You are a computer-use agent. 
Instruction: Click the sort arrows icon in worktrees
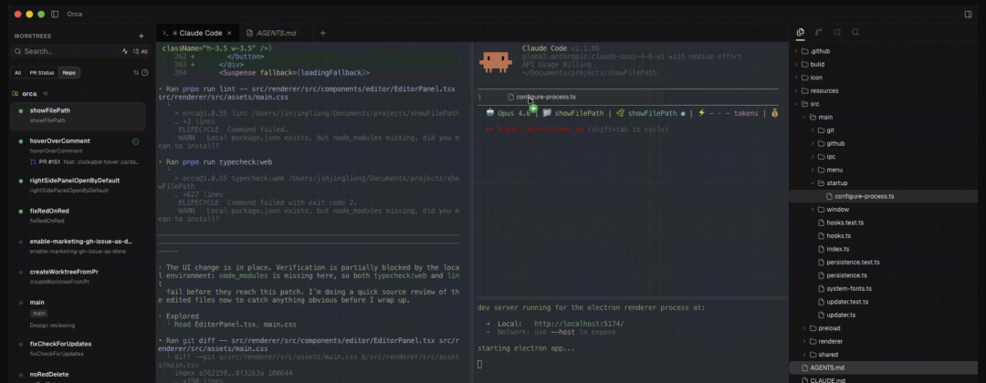(135, 73)
